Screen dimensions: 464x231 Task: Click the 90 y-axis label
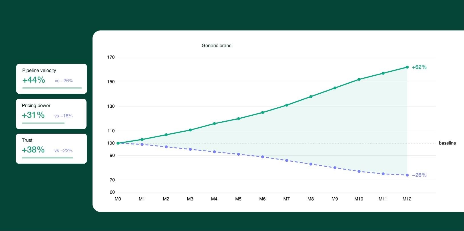coord(112,155)
